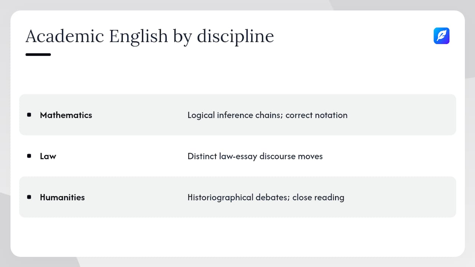Click the Humanities label
This screenshot has height=267, width=475.
(62, 197)
